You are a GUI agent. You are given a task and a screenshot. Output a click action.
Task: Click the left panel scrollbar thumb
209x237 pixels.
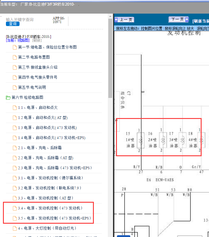coord(110,58)
